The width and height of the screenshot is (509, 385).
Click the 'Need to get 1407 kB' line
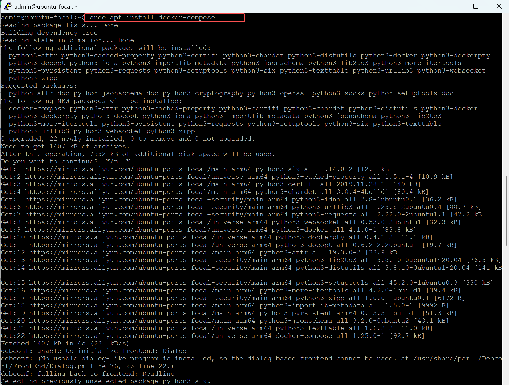(x=65, y=147)
